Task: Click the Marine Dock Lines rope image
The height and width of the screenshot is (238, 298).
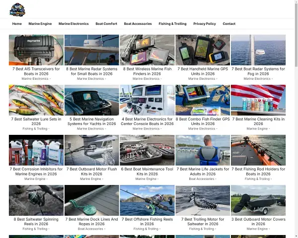Action: point(92,200)
